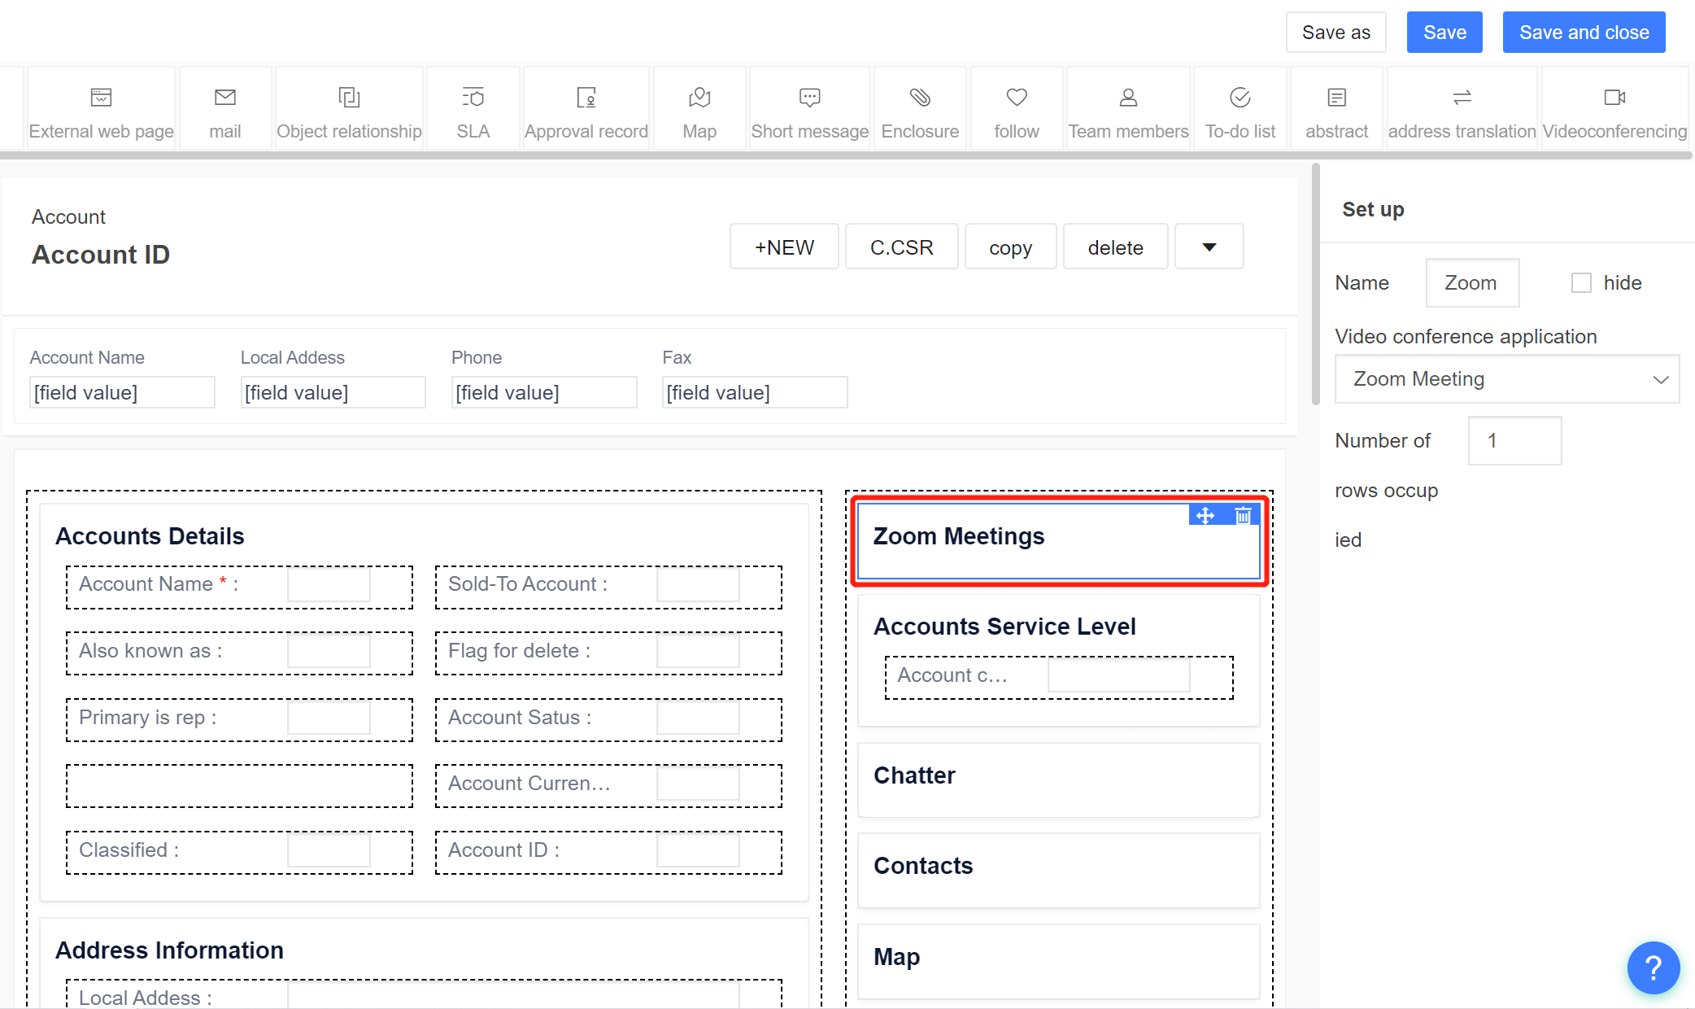This screenshot has height=1009, width=1695.
Task: Click the Number of rows occupied field
Action: pos(1515,441)
